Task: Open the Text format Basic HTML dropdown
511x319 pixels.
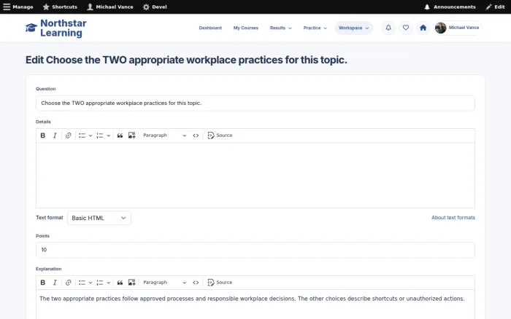Action: pos(99,218)
